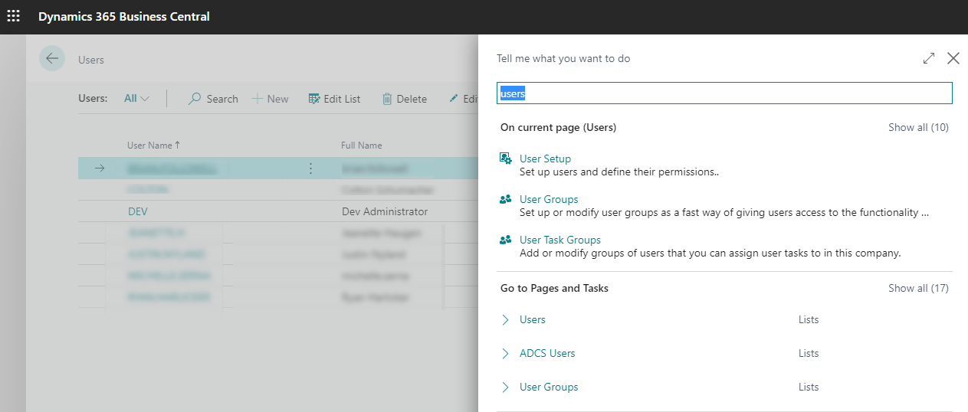The image size is (968, 412).
Task: Show all 10 current page results
Action: click(x=918, y=127)
